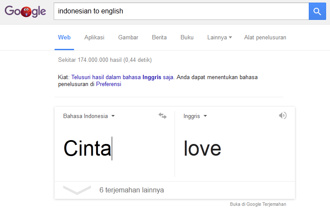
Task: Click the blue search magnifier button
Action: 317,11
